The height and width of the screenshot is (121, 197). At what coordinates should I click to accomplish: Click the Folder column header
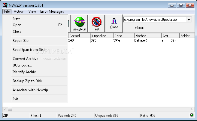(x=187, y=36)
